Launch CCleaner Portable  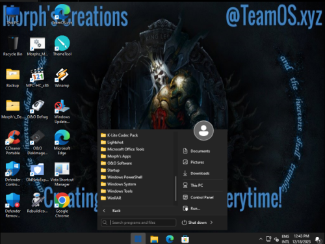pyautogui.click(x=12, y=142)
